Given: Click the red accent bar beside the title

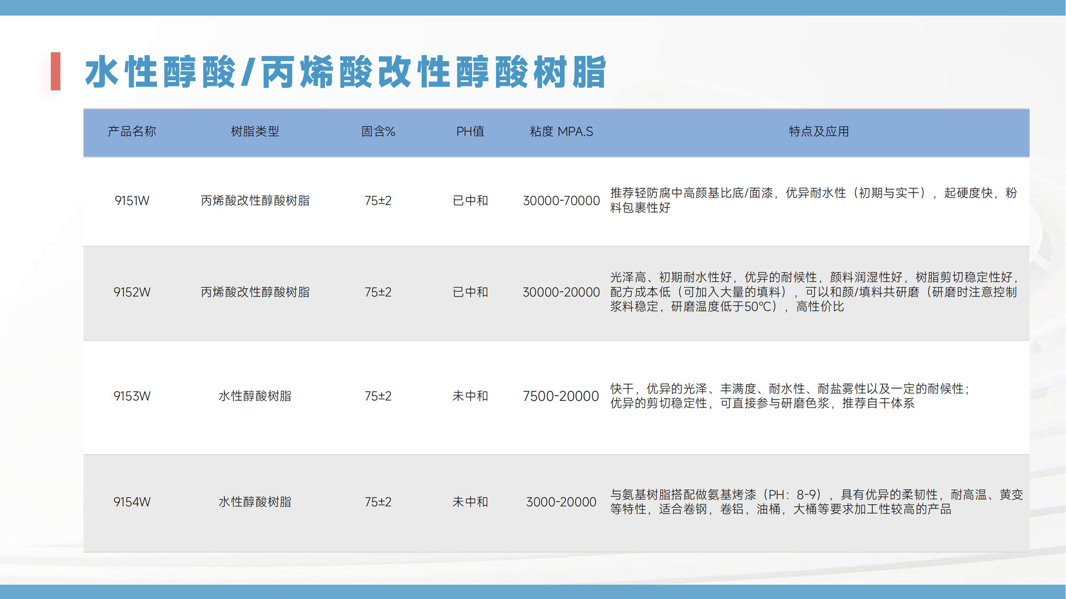Looking at the screenshot, I should [x=56, y=71].
